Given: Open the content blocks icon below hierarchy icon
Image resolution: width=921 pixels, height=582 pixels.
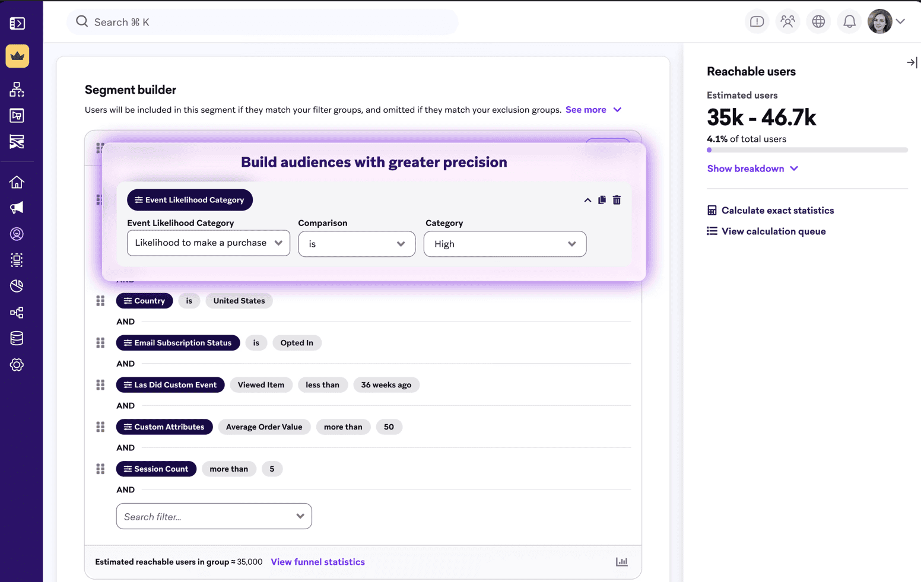Looking at the screenshot, I should 17,116.
